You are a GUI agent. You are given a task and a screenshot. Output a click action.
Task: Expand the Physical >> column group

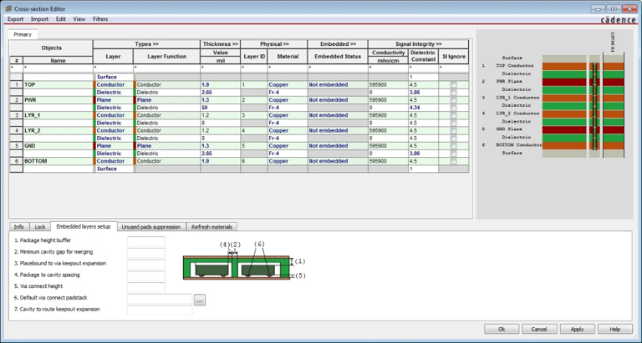pos(274,44)
